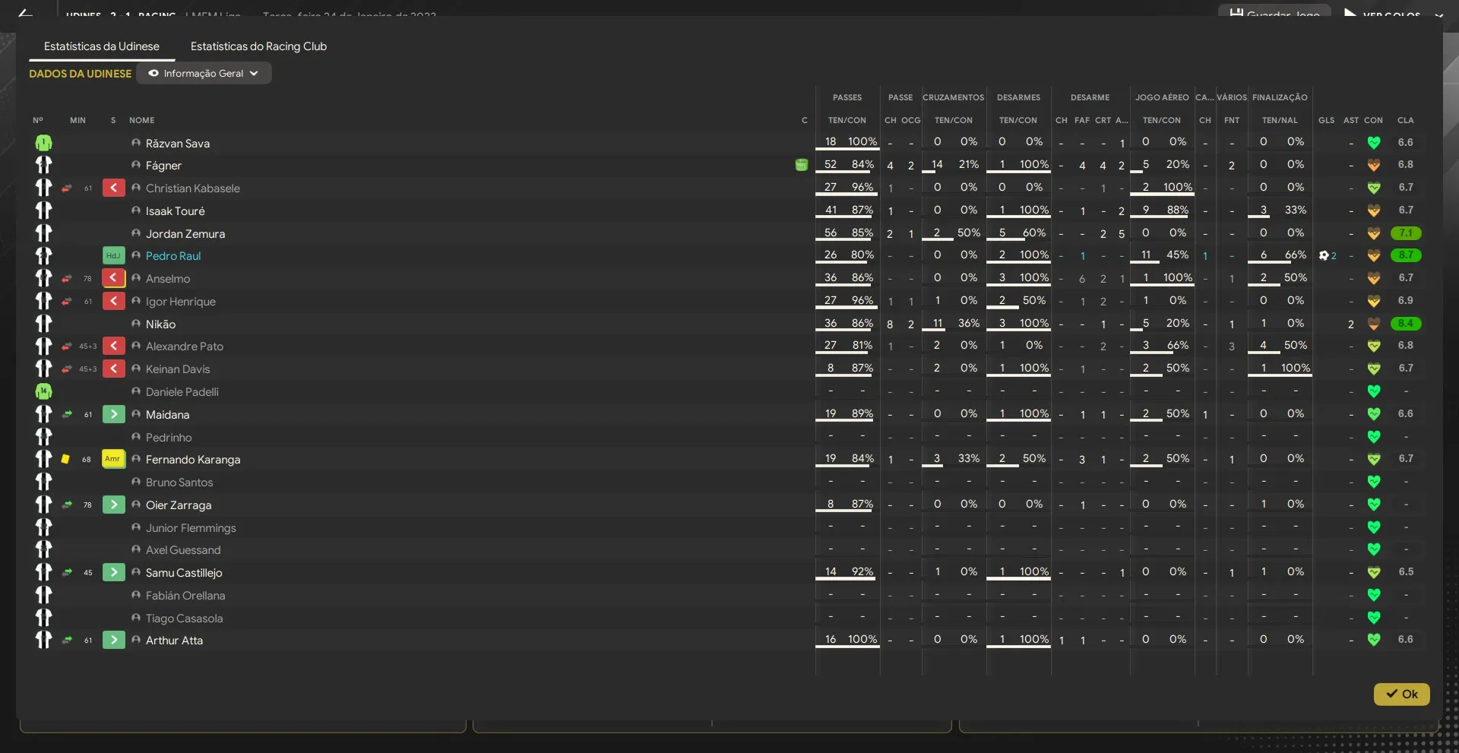Screen dimensions: 1459x753
Task: Click goalkeeper kit icon for Răzvan Sava
Action: tap(43, 143)
